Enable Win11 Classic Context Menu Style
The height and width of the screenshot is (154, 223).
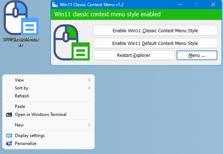[155, 30]
